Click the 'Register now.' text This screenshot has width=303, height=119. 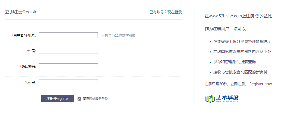(261, 84)
